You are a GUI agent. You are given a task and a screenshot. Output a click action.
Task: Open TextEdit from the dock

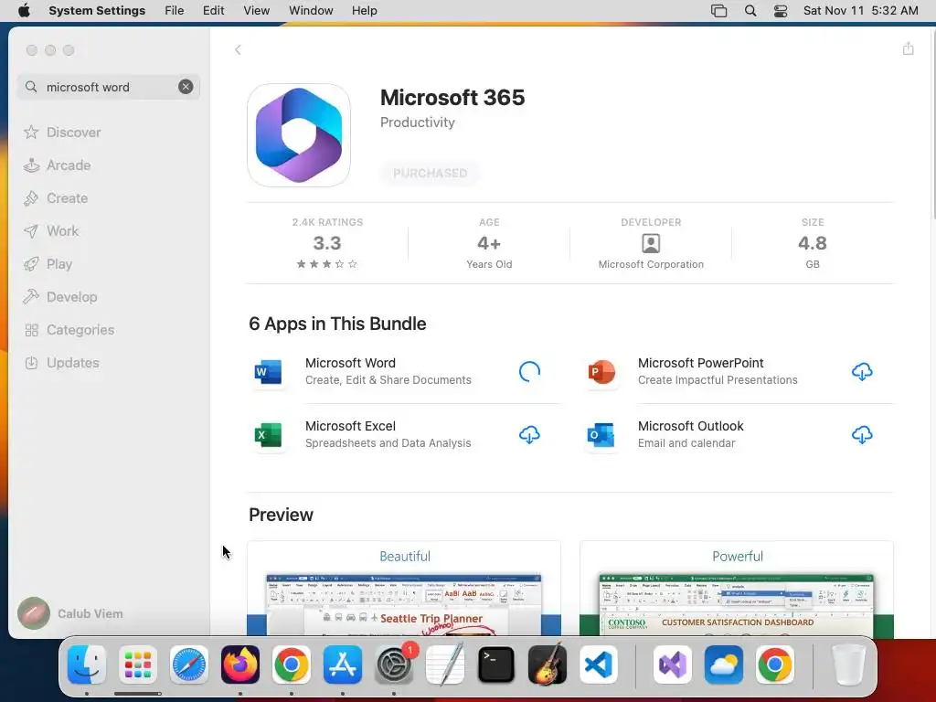(445, 665)
